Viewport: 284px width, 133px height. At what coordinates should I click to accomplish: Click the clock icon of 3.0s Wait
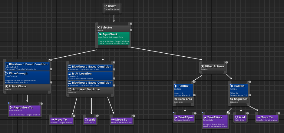[x=236, y=117]
